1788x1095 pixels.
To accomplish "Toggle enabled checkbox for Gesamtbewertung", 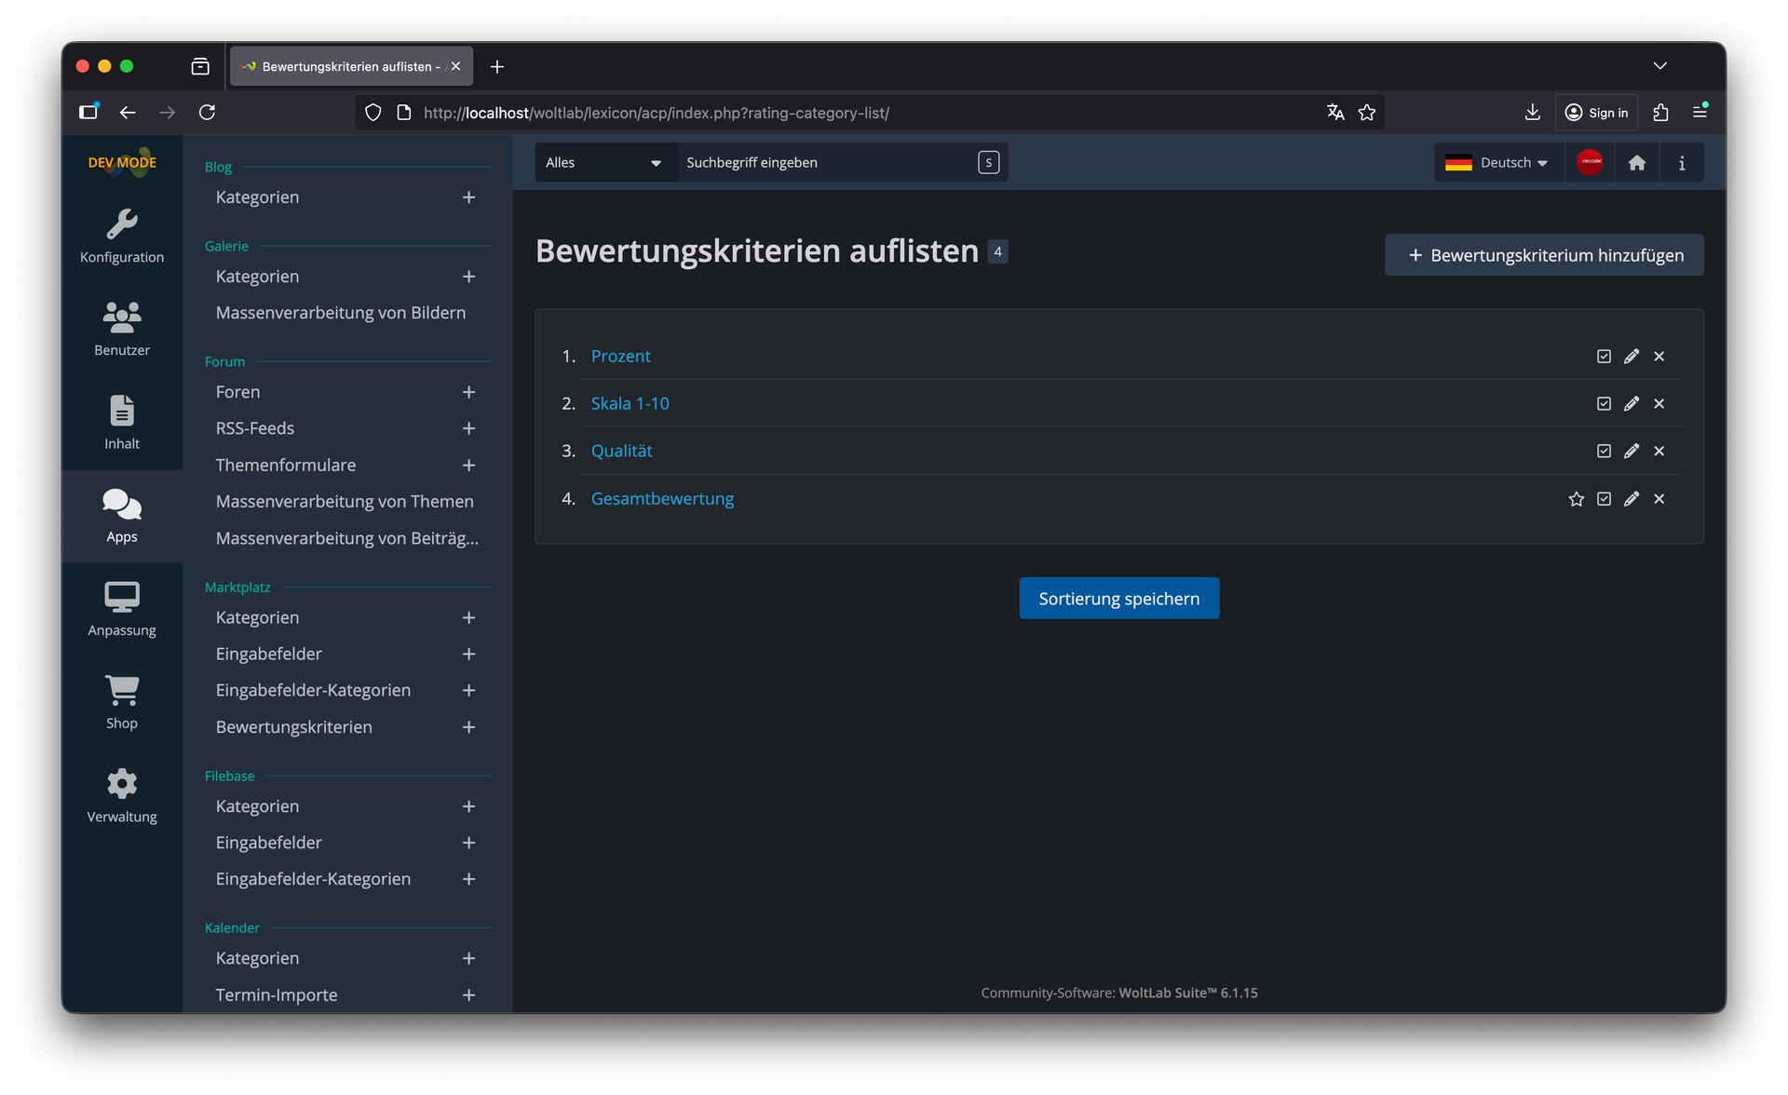I will pyautogui.click(x=1604, y=499).
